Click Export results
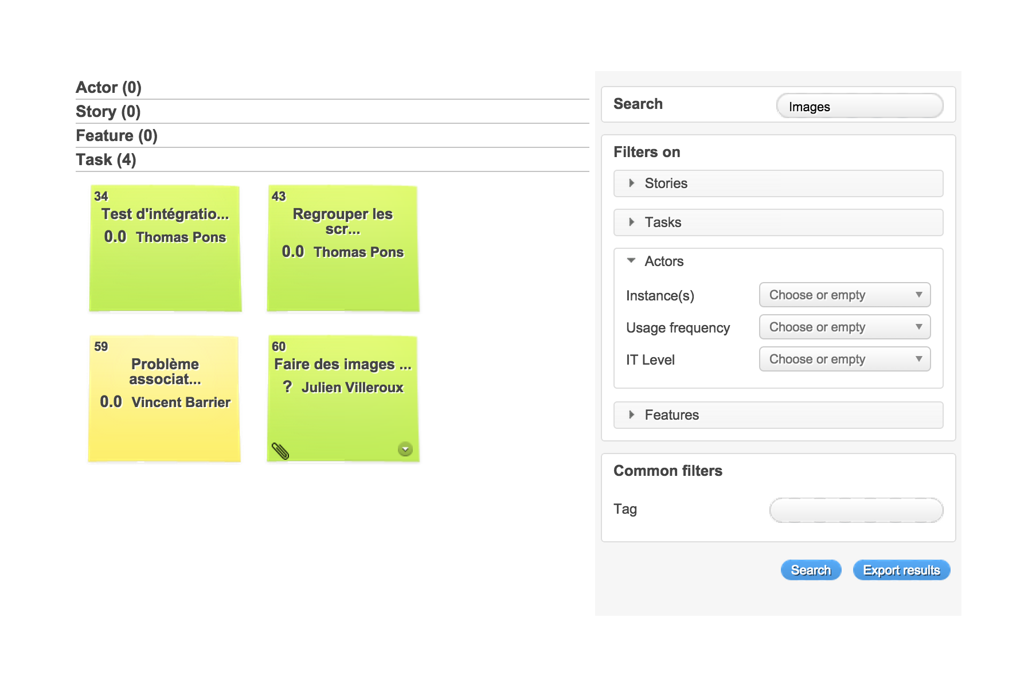Screen dimensions: 1032x688 tap(901, 569)
